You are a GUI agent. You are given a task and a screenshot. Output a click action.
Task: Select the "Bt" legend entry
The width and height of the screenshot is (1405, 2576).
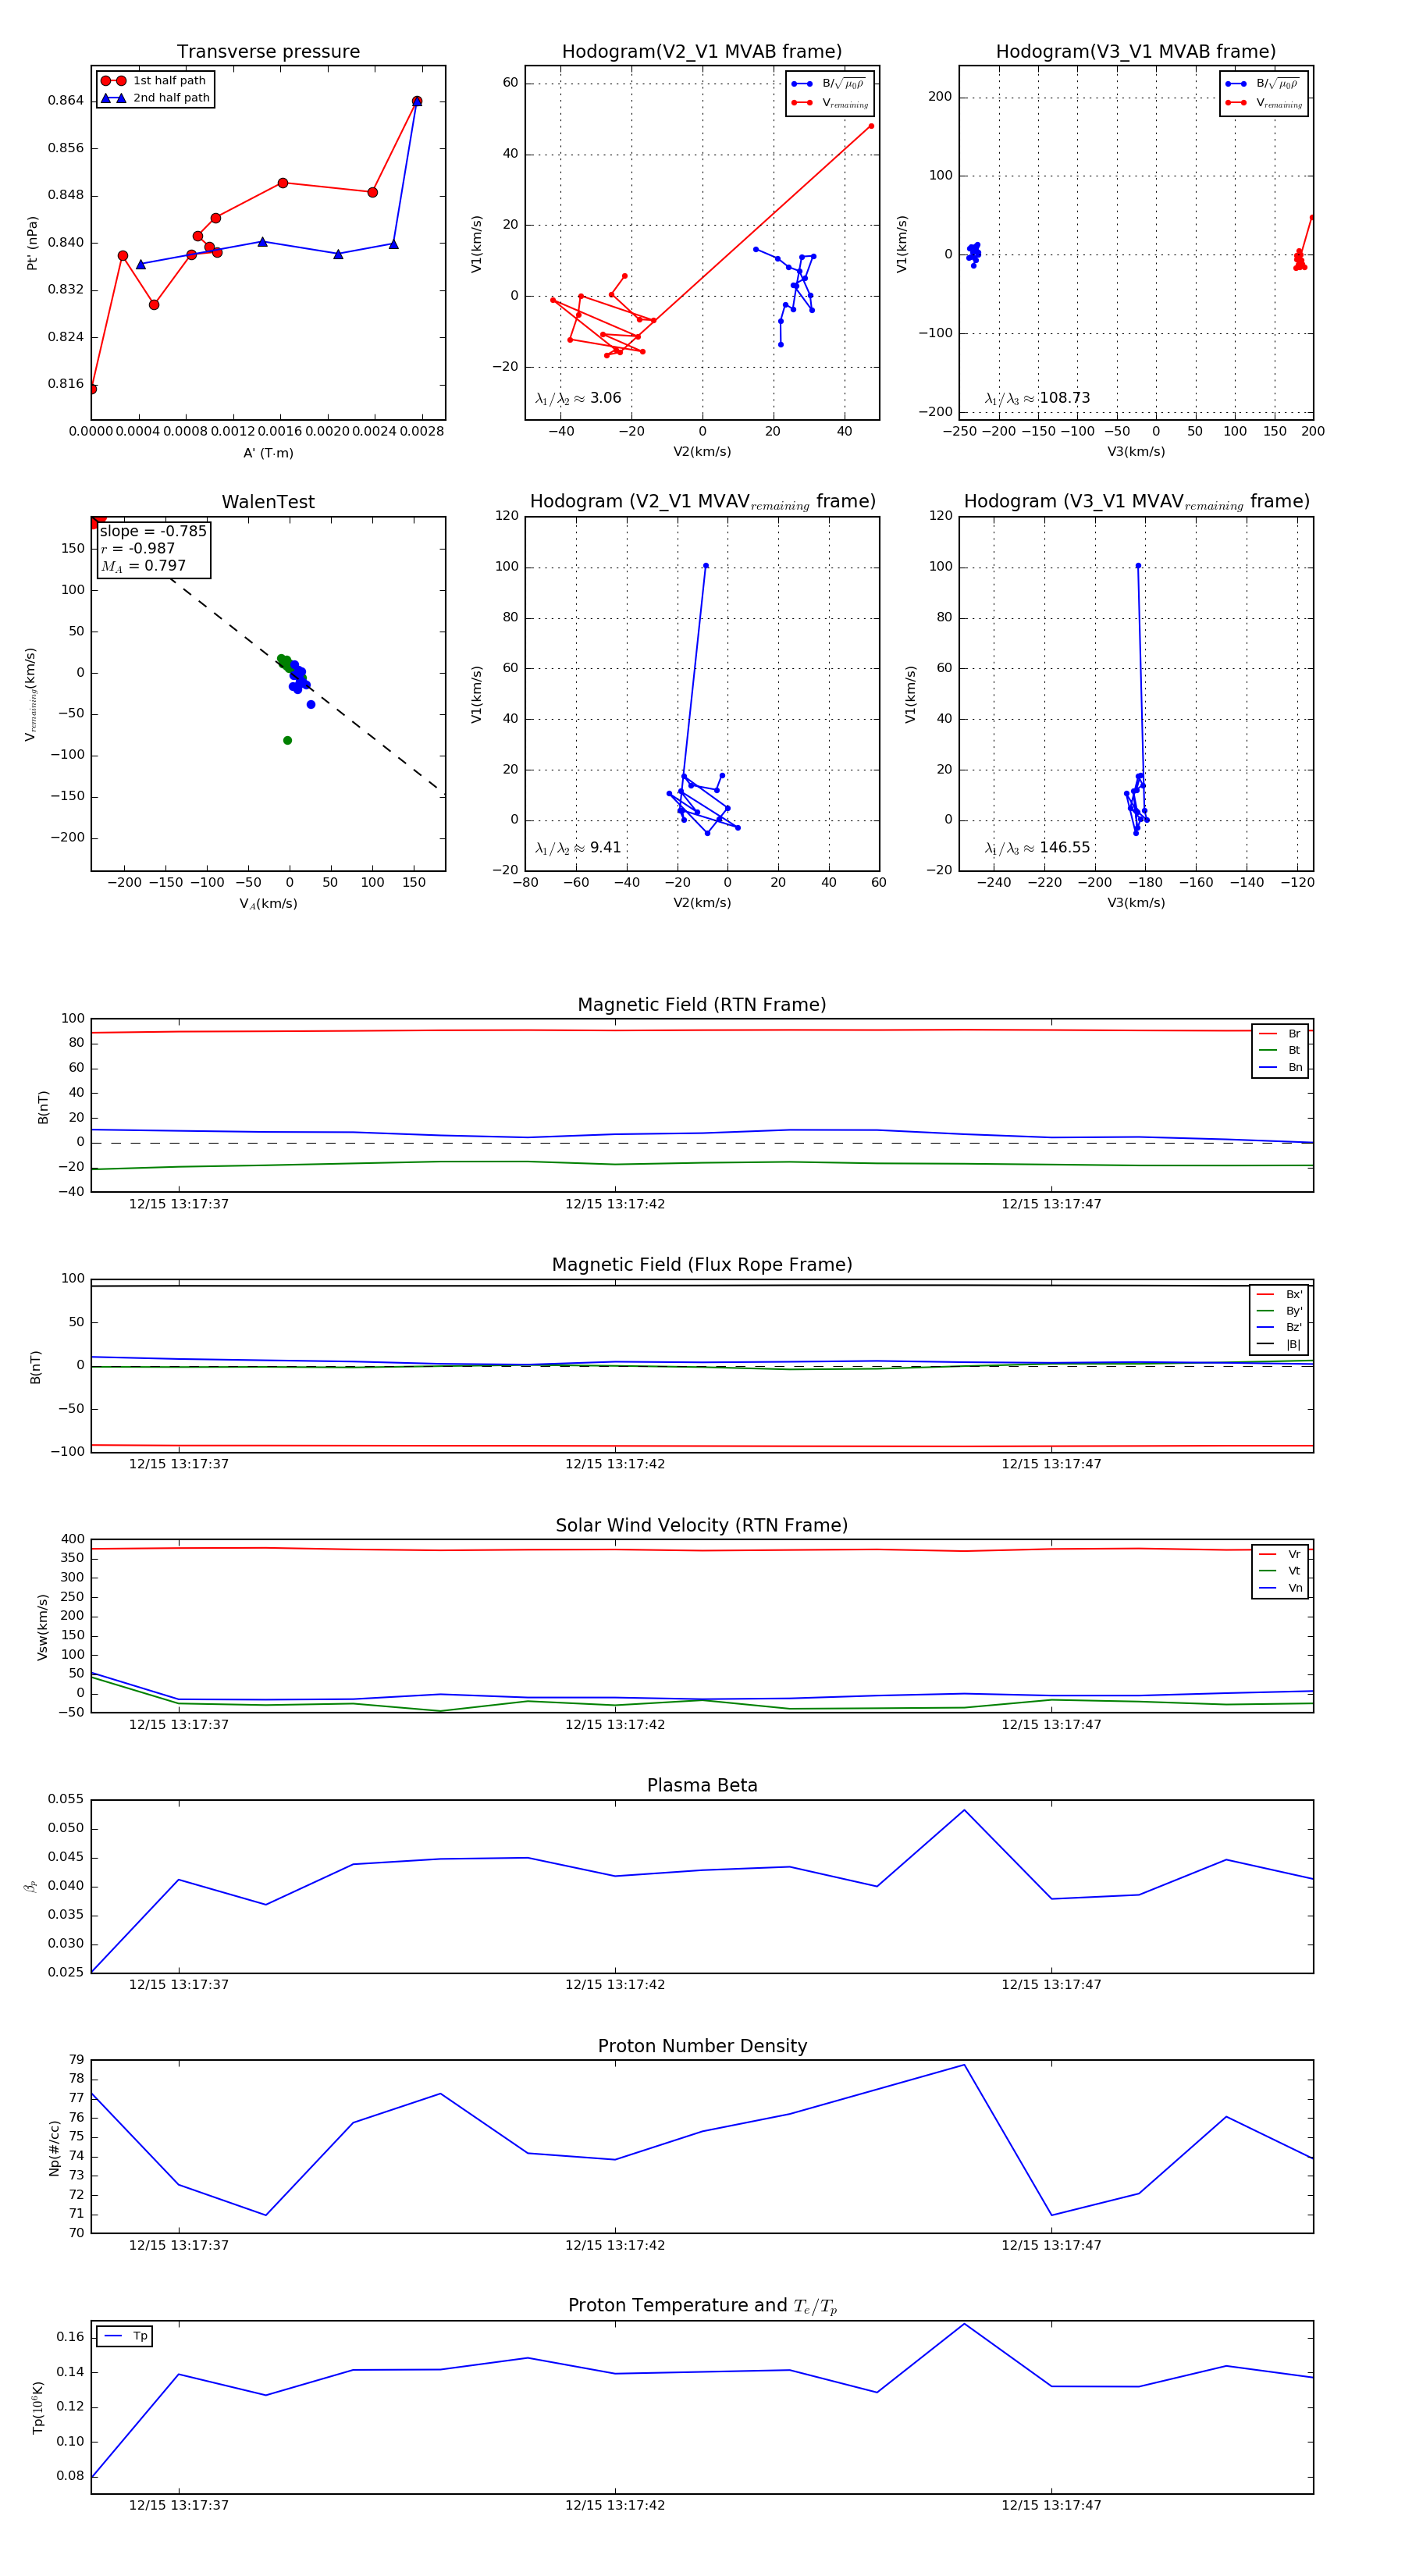point(1280,1050)
